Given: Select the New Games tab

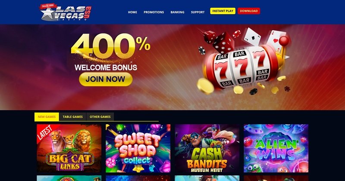Looking at the screenshot, I should coord(47,117).
